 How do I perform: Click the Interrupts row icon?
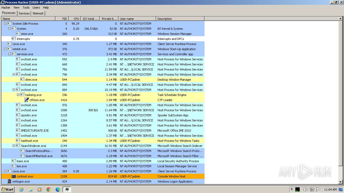click(x=14, y=39)
